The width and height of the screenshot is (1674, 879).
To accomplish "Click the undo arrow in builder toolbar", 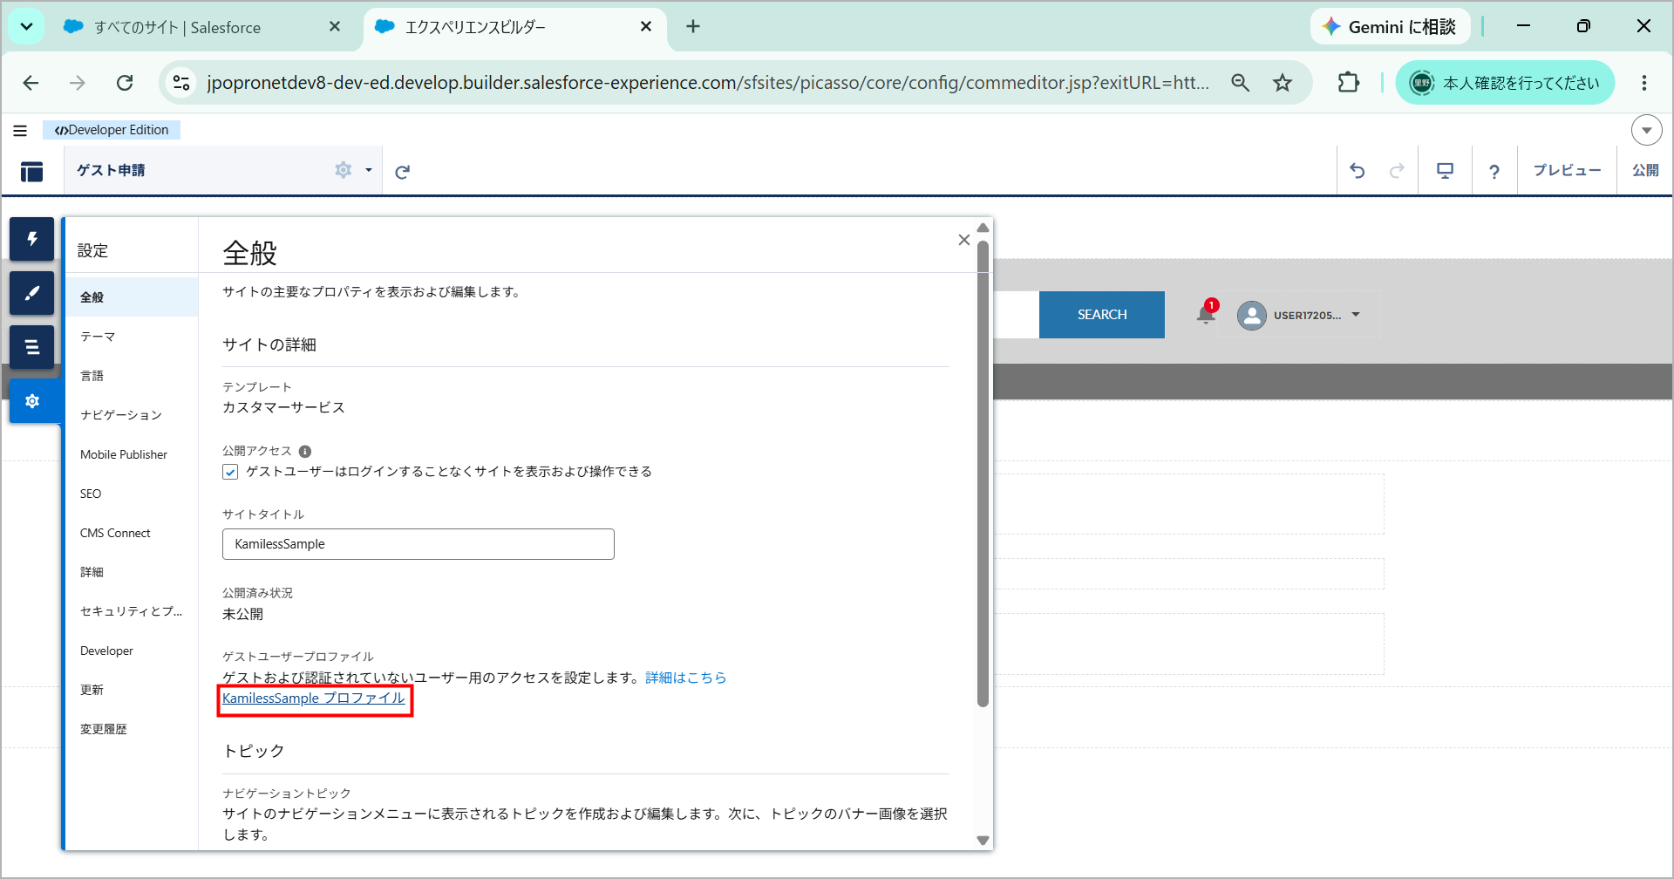I will click(x=1358, y=171).
